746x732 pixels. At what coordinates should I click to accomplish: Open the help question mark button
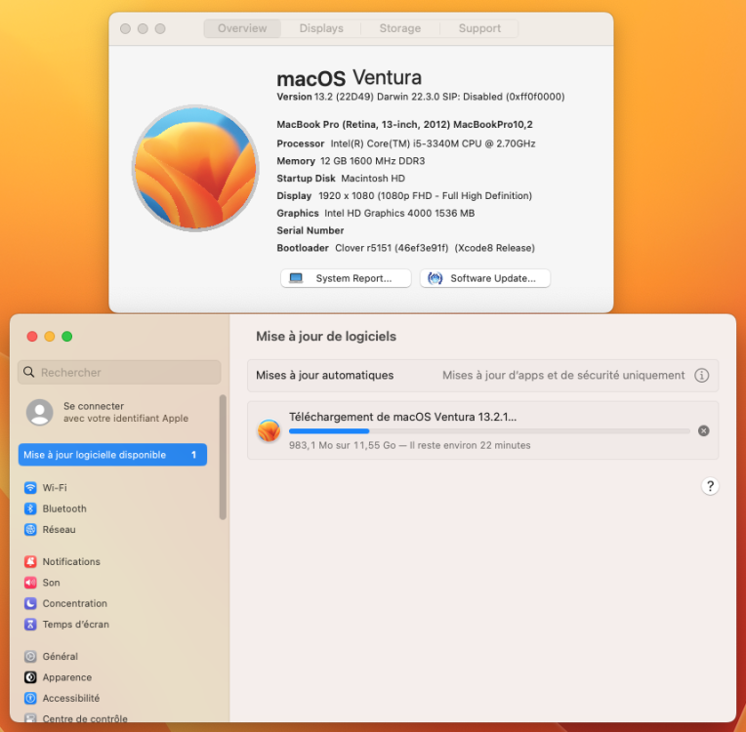point(710,486)
